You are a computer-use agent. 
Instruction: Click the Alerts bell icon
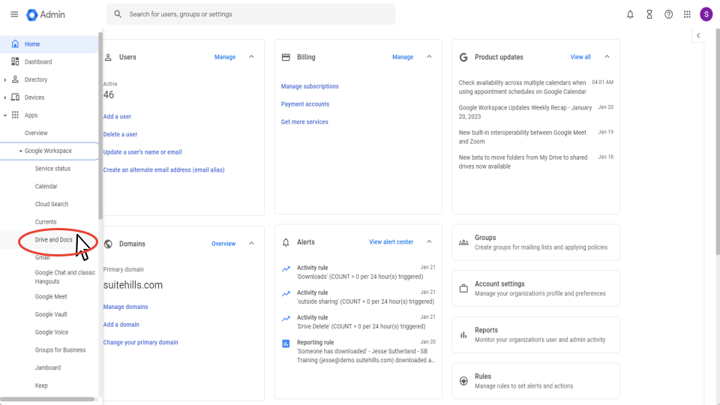click(x=286, y=242)
